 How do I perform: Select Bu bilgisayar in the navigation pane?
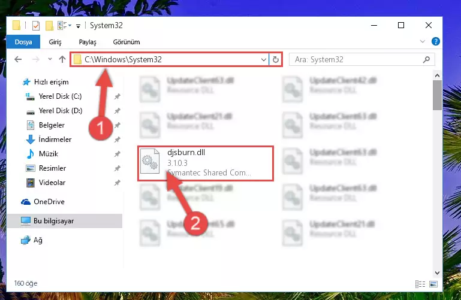point(64,221)
